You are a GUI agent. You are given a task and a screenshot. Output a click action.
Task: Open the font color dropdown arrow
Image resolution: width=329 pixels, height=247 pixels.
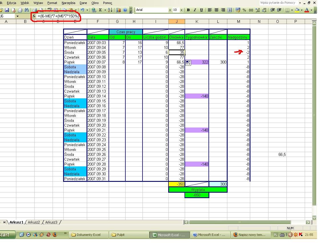(311, 10)
